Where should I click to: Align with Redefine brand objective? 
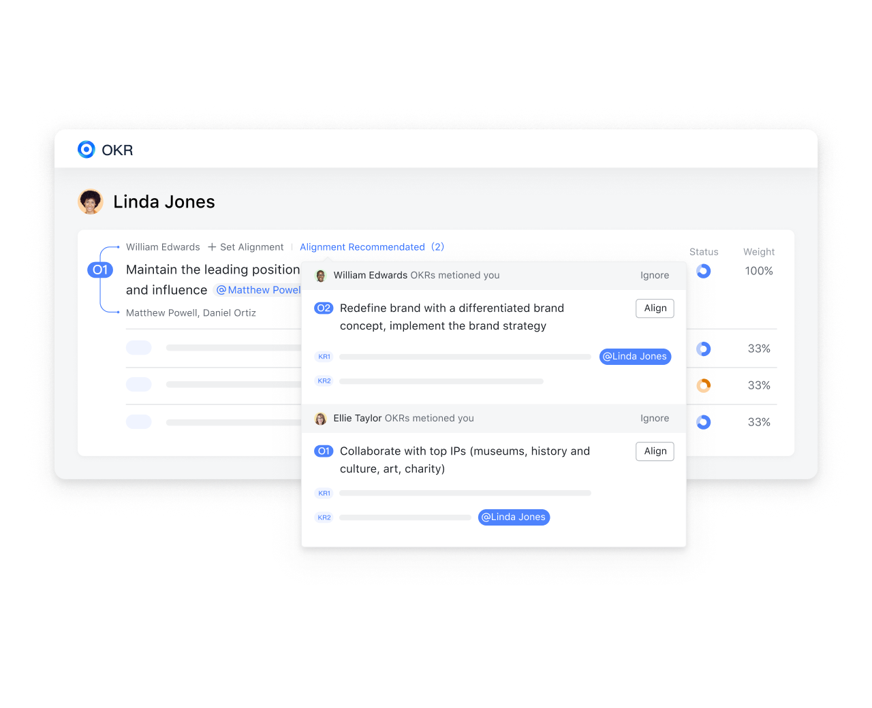pos(655,308)
